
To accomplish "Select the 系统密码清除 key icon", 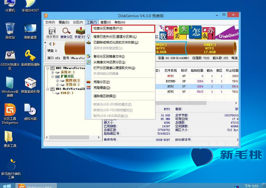I will 30,58.
